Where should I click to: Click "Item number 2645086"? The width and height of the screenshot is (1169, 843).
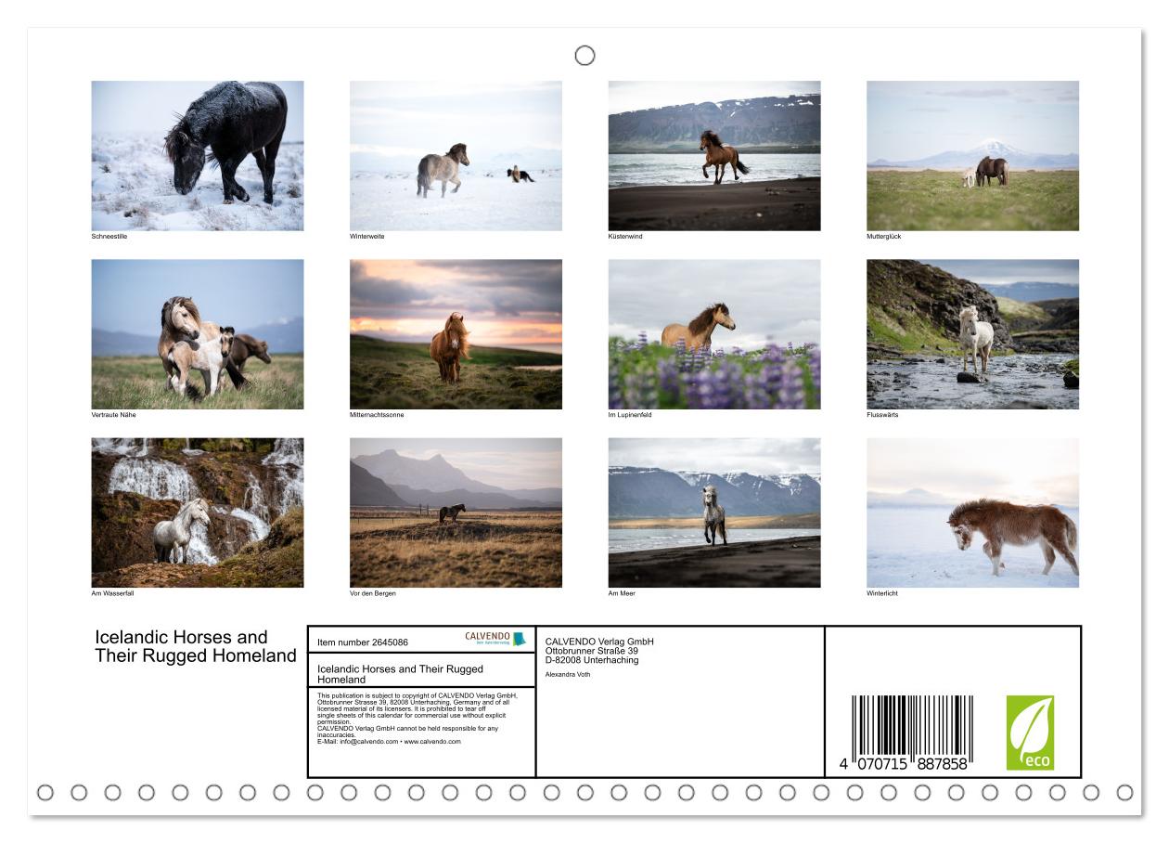362,642
